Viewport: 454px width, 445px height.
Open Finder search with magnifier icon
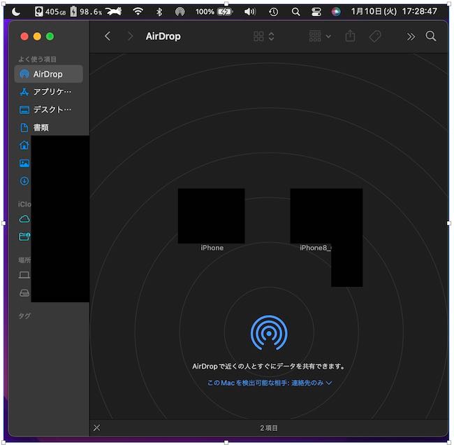tap(431, 36)
